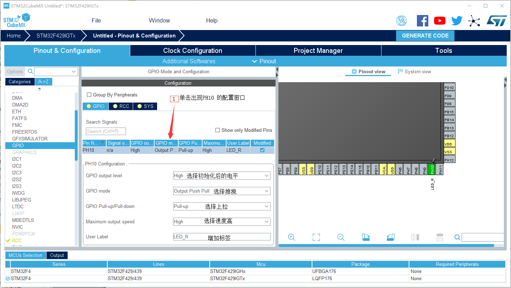Select the STM32F429IGHx MCU row
The width and height of the screenshot is (511, 288).
pyautogui.click(x=255, y=271)
